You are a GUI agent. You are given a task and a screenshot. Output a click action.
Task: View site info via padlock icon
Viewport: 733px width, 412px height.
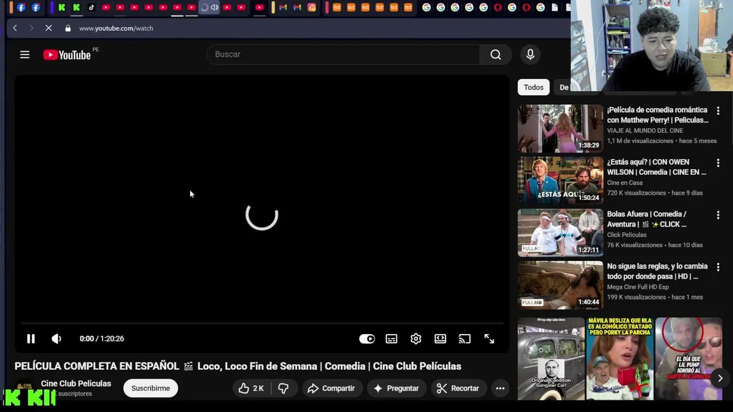click(68, 28)
